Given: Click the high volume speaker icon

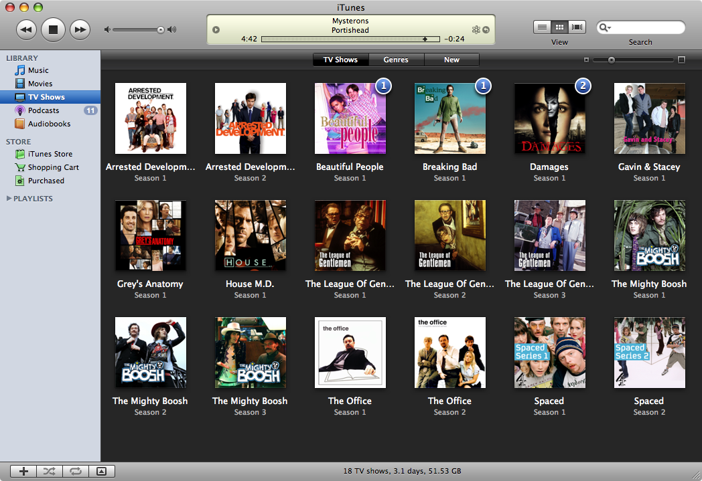Looking at the screenshot, I should (172, 29).
